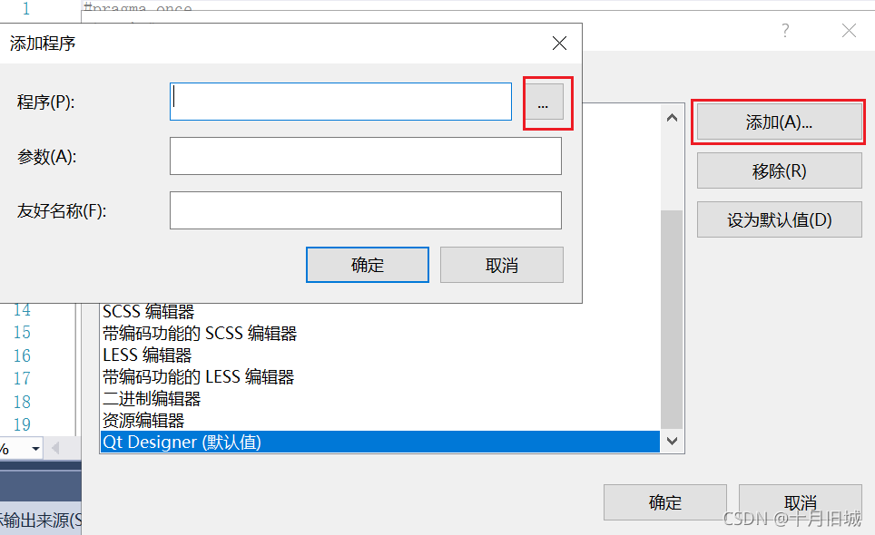The image size is (875, 535).
Task: Select the SCSS 编辑器 list entry
Action: pos(379,311)
